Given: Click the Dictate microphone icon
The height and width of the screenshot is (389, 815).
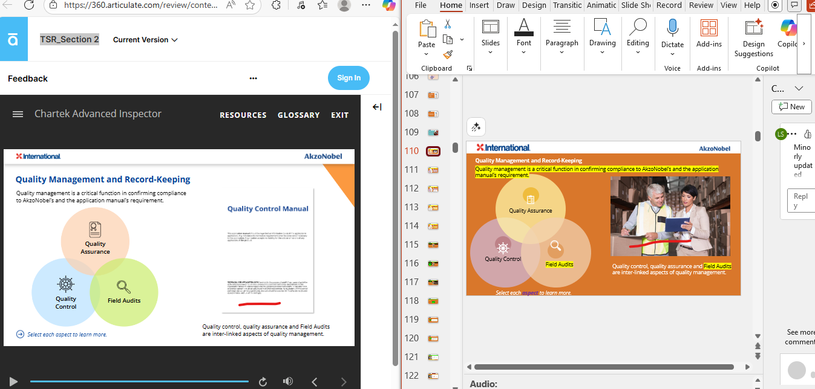Looking at the screenshot, I should 672,28.
